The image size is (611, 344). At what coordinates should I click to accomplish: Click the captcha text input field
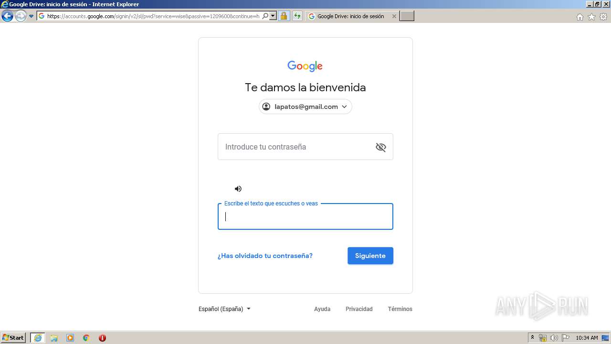click(x=305, y=216)
